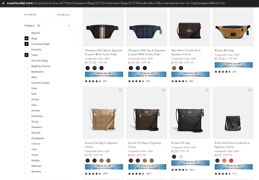Viewport: 259px width, 180px height.
Task: Check the Scarves filter
Action: tap(26, 133)
